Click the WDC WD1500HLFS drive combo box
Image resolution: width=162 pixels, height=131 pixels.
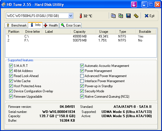pyautogui.click(x=40, y=16)
